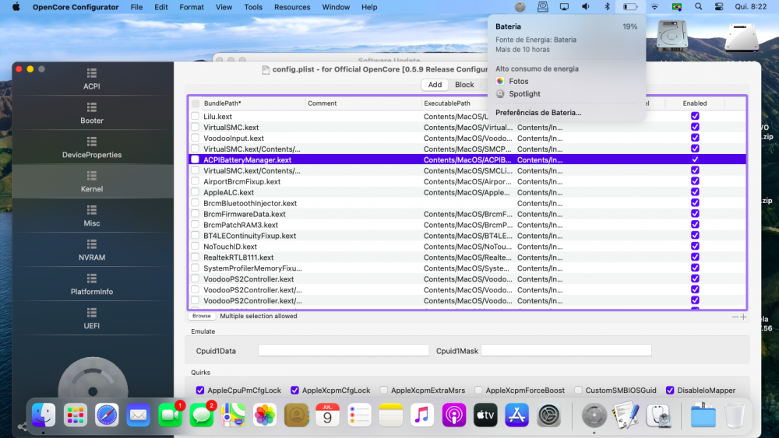Disable the DisableIoMapper quirk
Viewport: 779px width, 438px height.
(670, 391)
